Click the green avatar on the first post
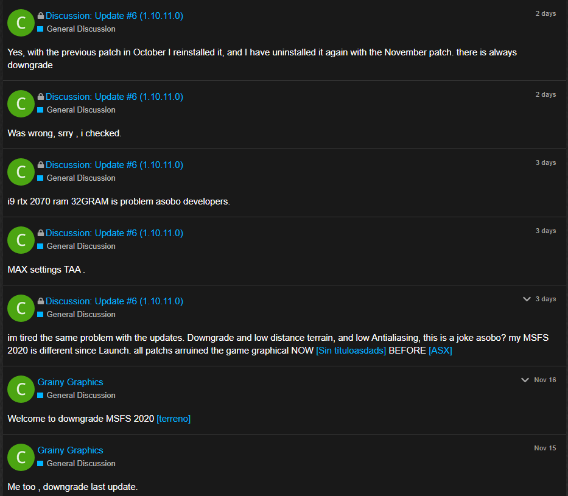This screenshot has width=568, height=496. 21,23
